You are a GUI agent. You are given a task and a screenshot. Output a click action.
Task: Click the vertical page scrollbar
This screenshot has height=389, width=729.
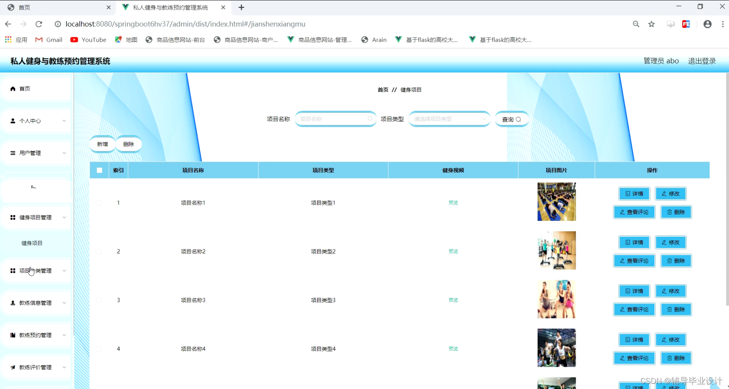point(727,189)
